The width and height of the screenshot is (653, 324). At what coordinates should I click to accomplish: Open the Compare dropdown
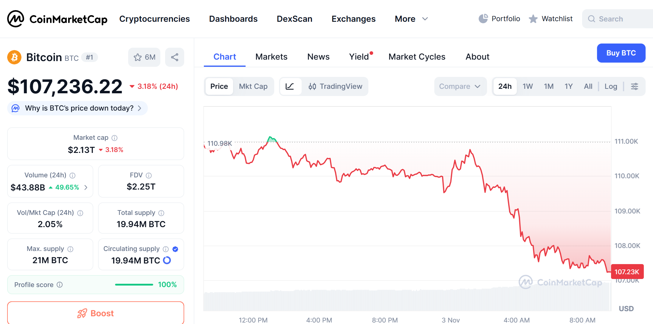pos(460,86)
